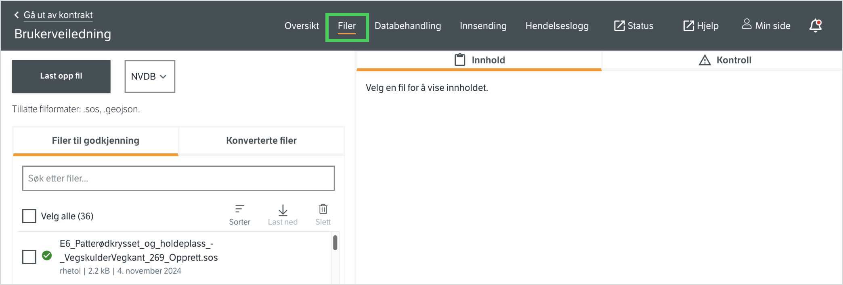Focus the Søk etter filer search field

(x=178, y=178)
